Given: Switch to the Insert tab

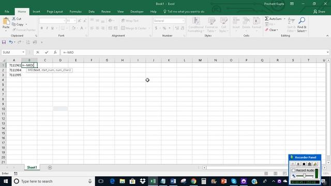Looking at the screenshot, I should coord(36,11).
